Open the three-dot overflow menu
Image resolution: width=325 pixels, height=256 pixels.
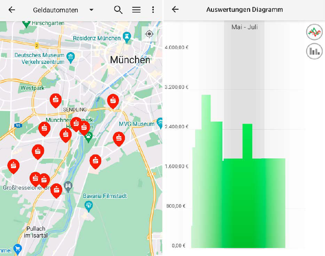pyautogui.click(x=153, y=10)
